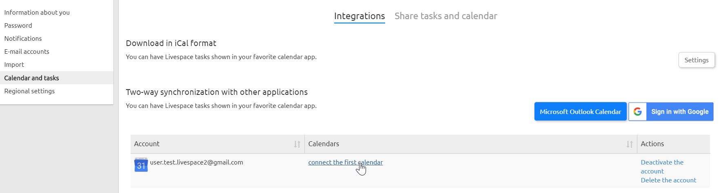Sort table by Calendars column arrows
Screen dimensions: 721x193
click(630, 144)
